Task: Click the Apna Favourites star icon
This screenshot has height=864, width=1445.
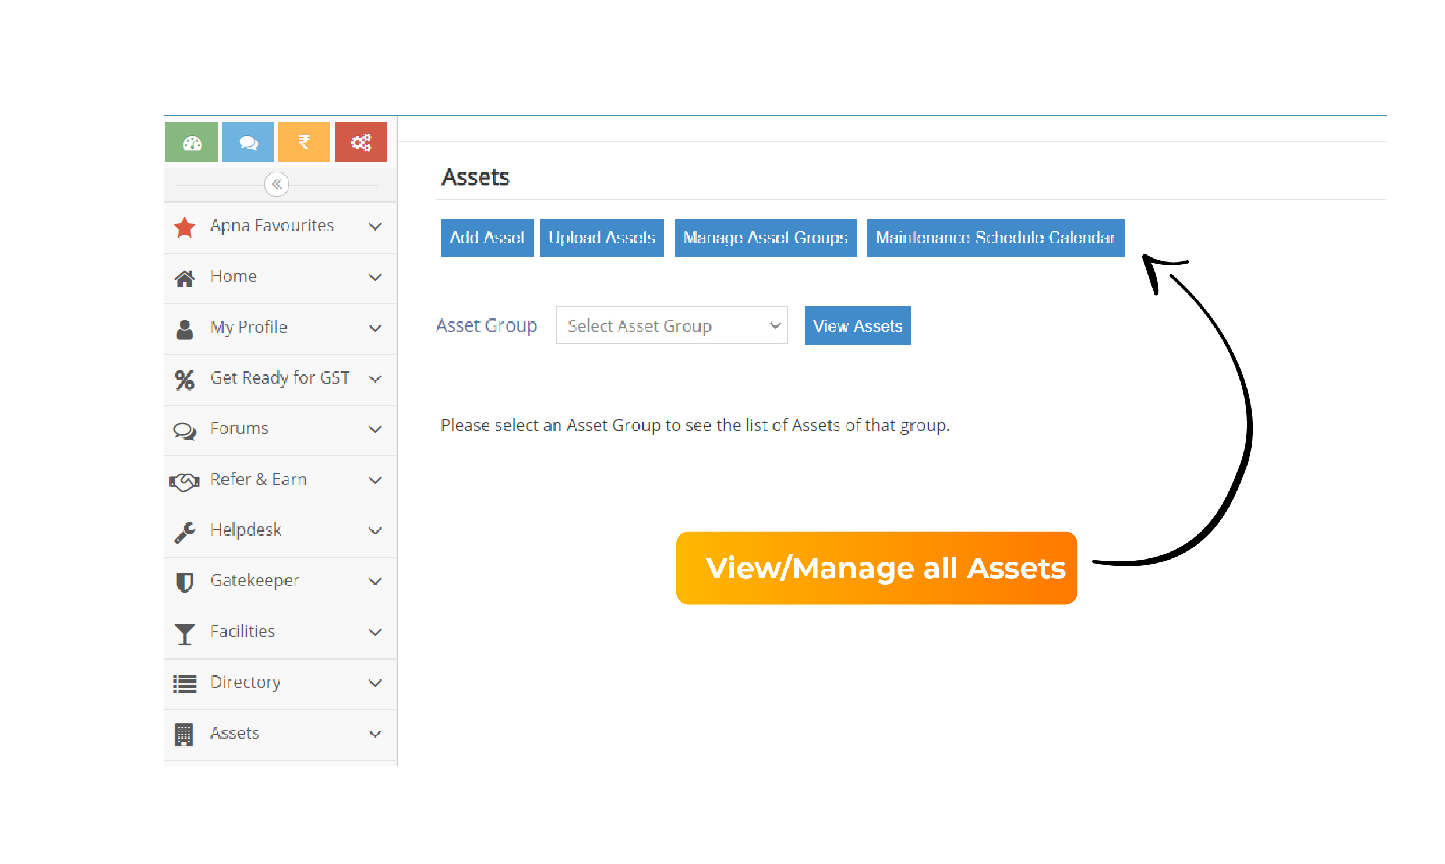Action: [185, 227]
